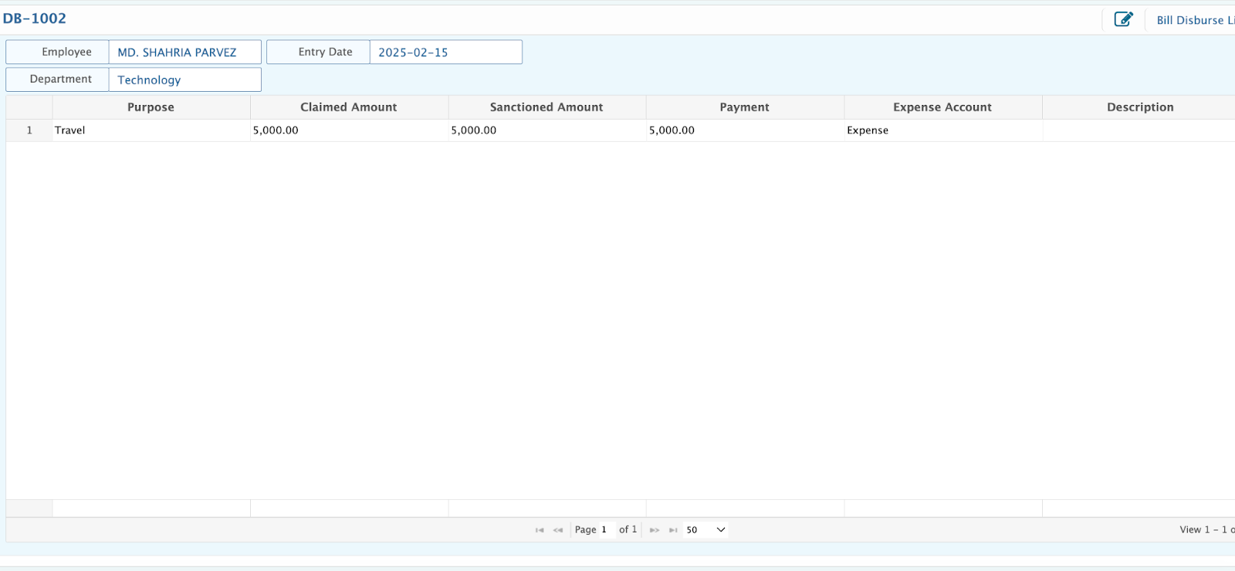Go to first page in pager
Image resolution: width=1235 pixels, height=571 pixels.
tap(540, 530)
